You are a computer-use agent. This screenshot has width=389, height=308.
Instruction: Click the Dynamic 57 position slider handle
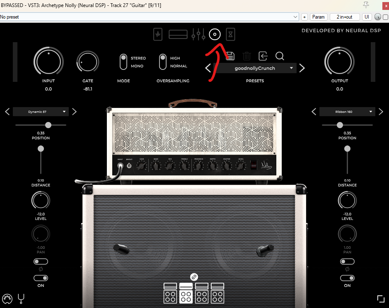48,125
